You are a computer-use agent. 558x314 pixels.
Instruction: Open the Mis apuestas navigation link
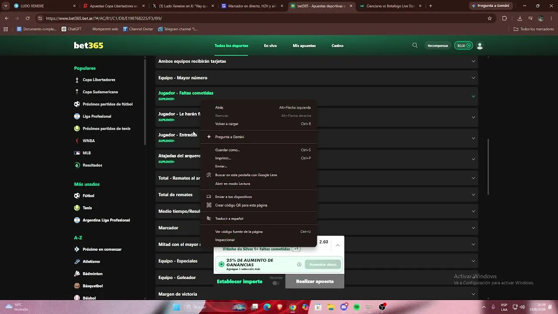(x=304, y=46)
